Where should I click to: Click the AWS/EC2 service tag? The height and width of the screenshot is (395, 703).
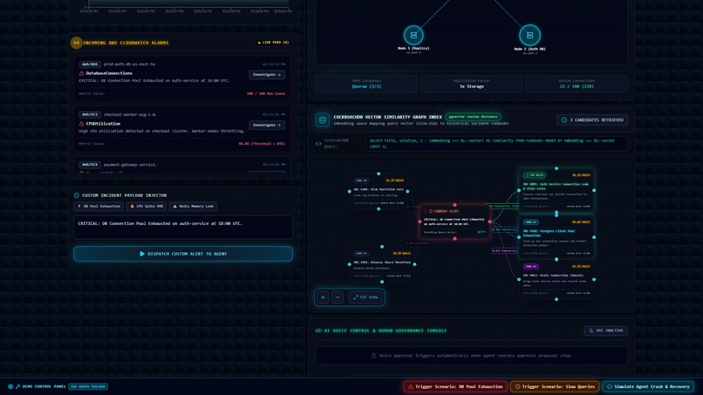click(x=90, y=114)
